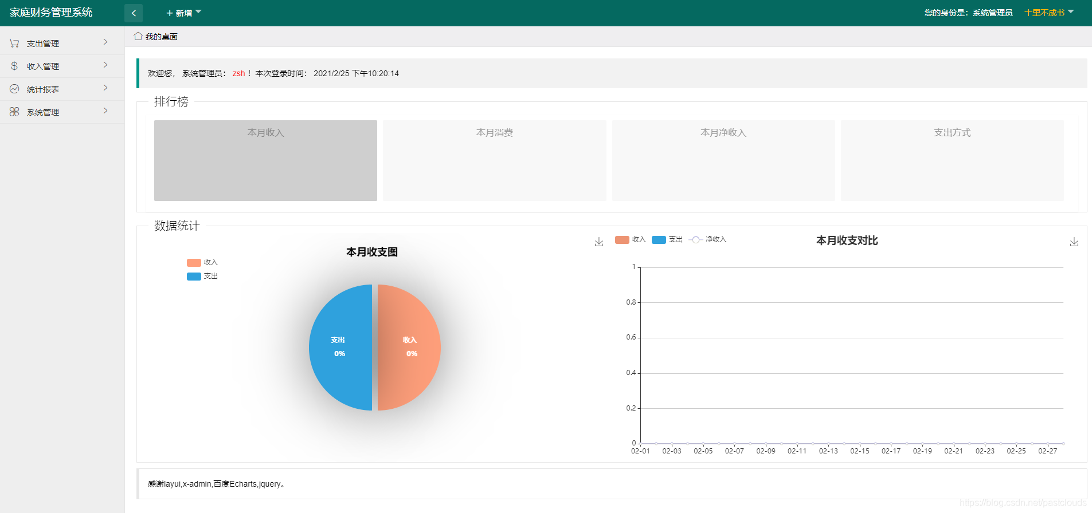Click the 感谢layui,x-admin footer text
This screenshot has height=513, width=1092.
pyautogui.click(x=216, y=484)
